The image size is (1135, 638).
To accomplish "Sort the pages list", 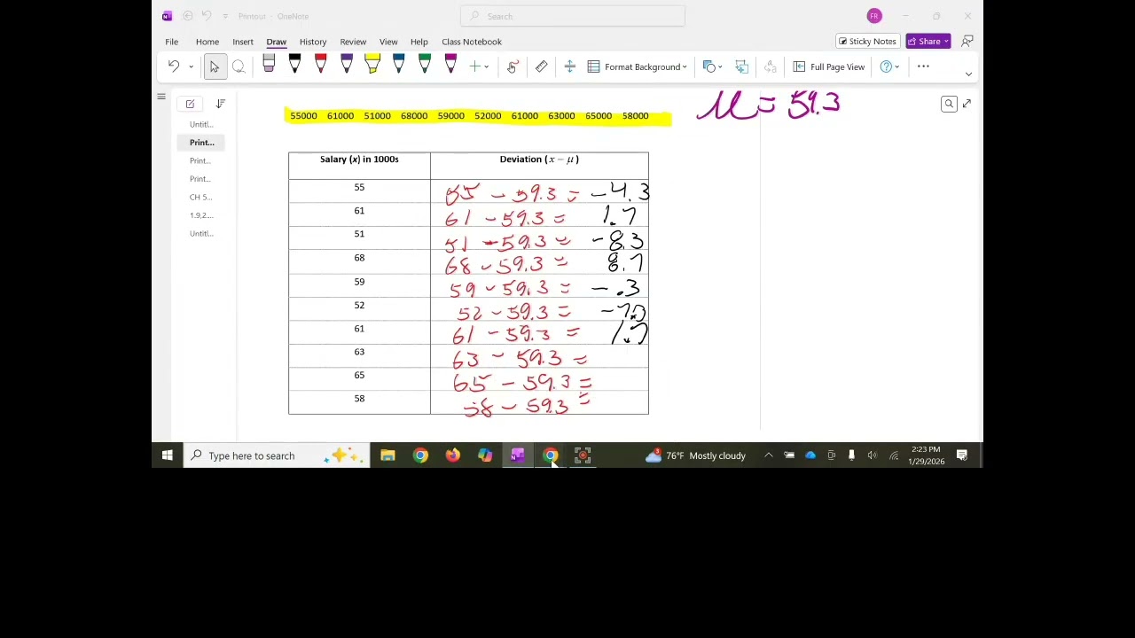I will pos(220,104).
